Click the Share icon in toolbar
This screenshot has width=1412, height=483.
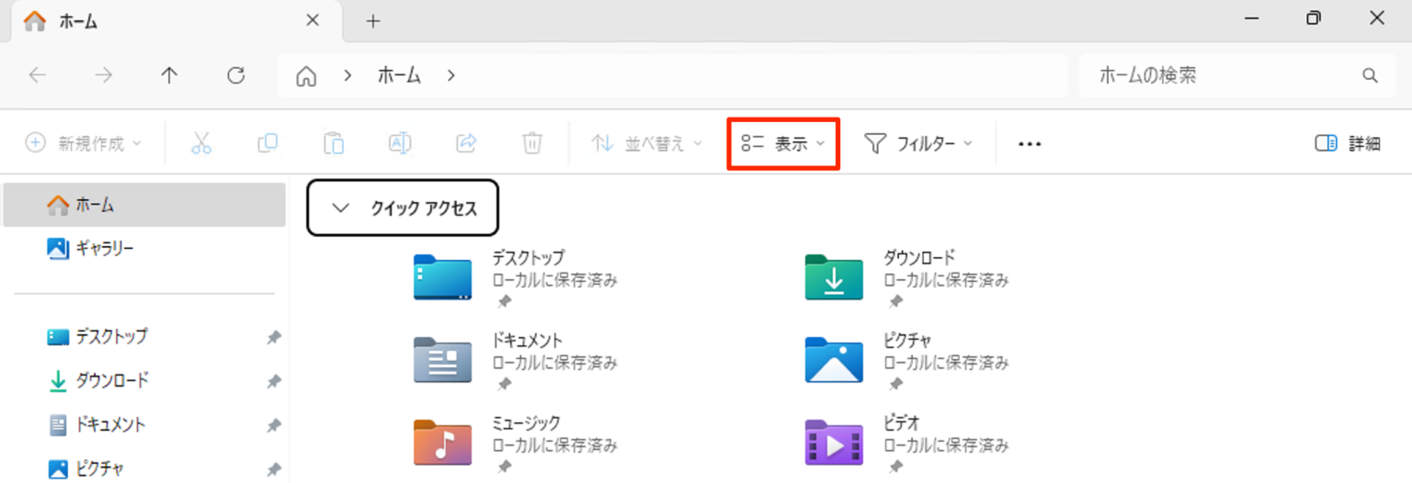466,143
